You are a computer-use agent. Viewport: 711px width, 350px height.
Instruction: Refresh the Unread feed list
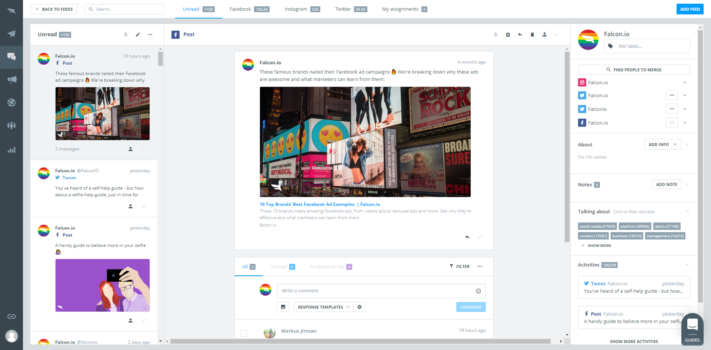[x=126, y=34]
